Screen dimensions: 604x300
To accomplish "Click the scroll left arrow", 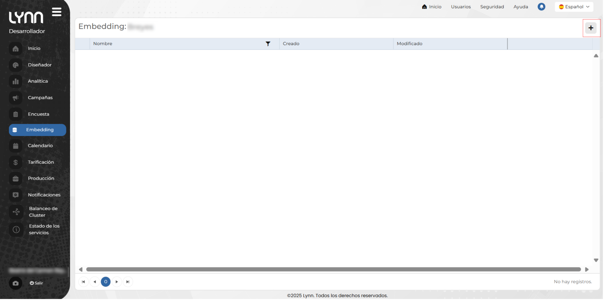I will [81, 270].
